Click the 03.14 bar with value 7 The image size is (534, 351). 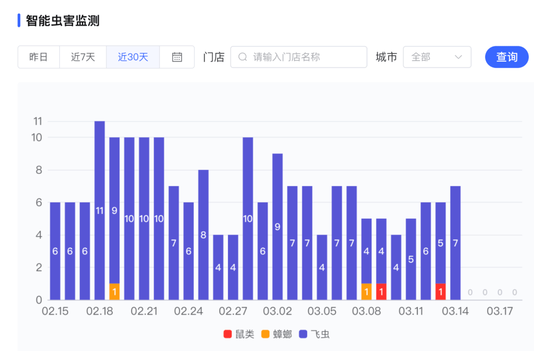pos(455,243)
